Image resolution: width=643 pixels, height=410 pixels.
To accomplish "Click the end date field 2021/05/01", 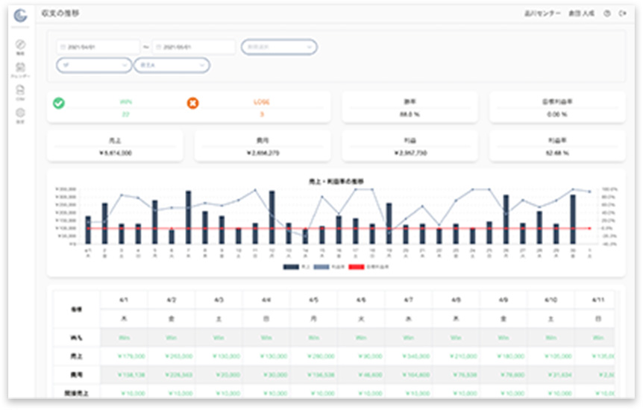I will tap(193, 47).
